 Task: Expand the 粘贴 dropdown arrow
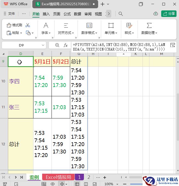click(x=21, y=33)
